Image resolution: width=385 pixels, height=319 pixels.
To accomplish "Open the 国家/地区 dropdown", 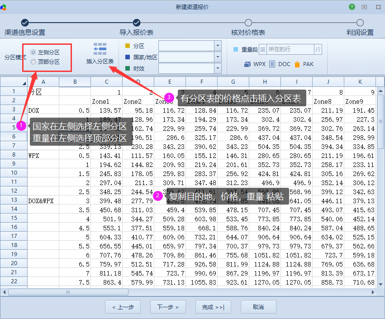I will click(218, 57).
